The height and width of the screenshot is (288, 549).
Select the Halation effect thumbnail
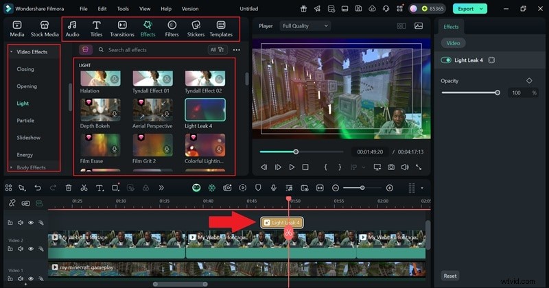pos(100,78)
